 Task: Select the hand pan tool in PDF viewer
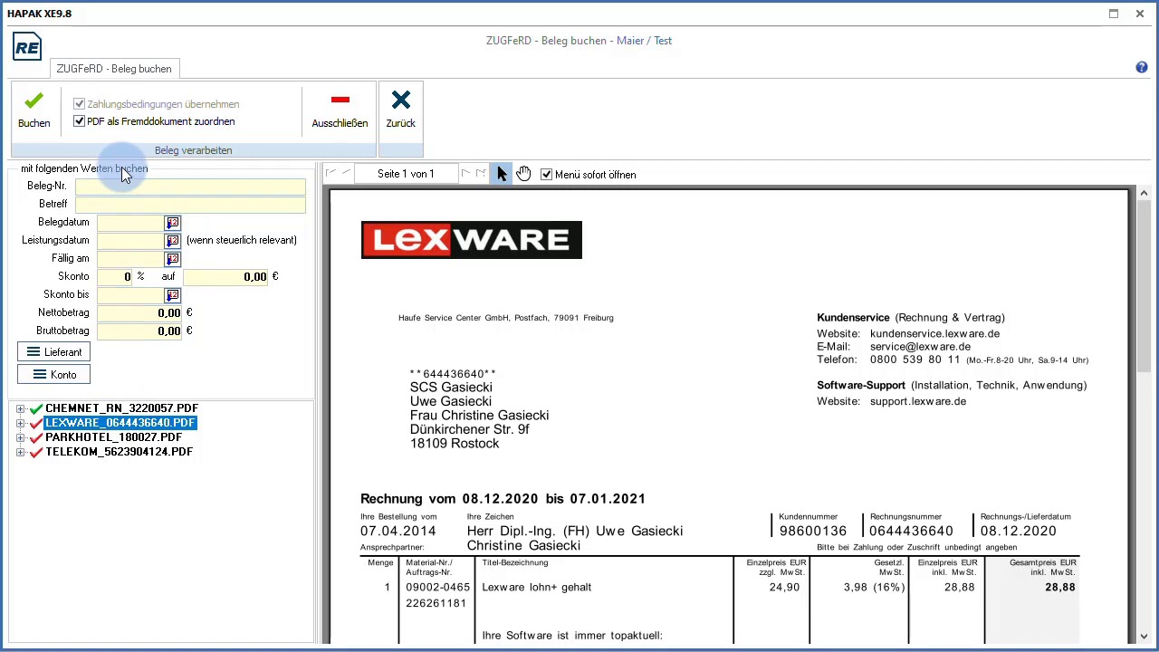coord(523,174)
